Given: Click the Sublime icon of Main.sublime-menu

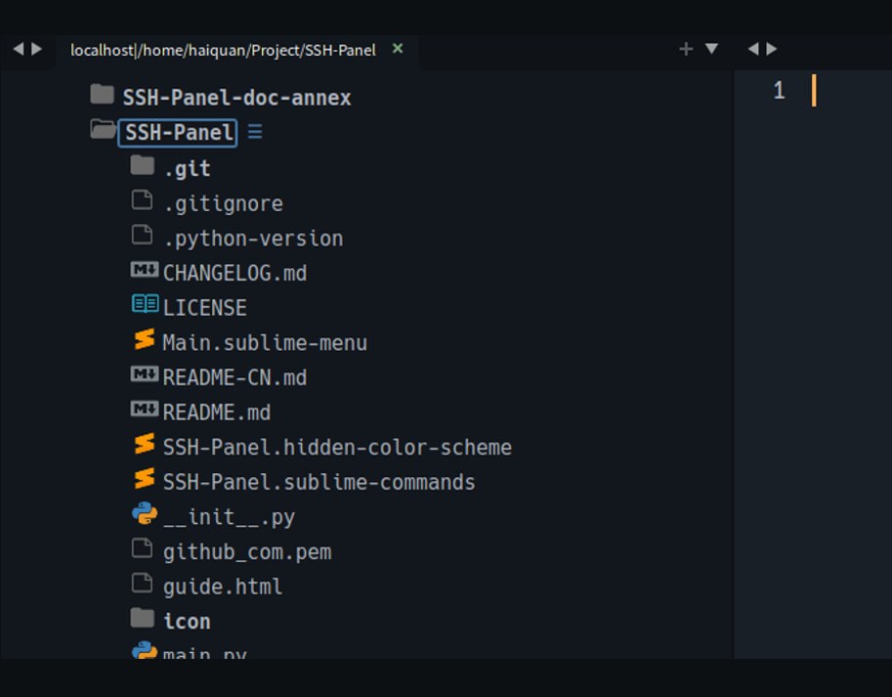Looking at the screenshot, I should 144,339.
